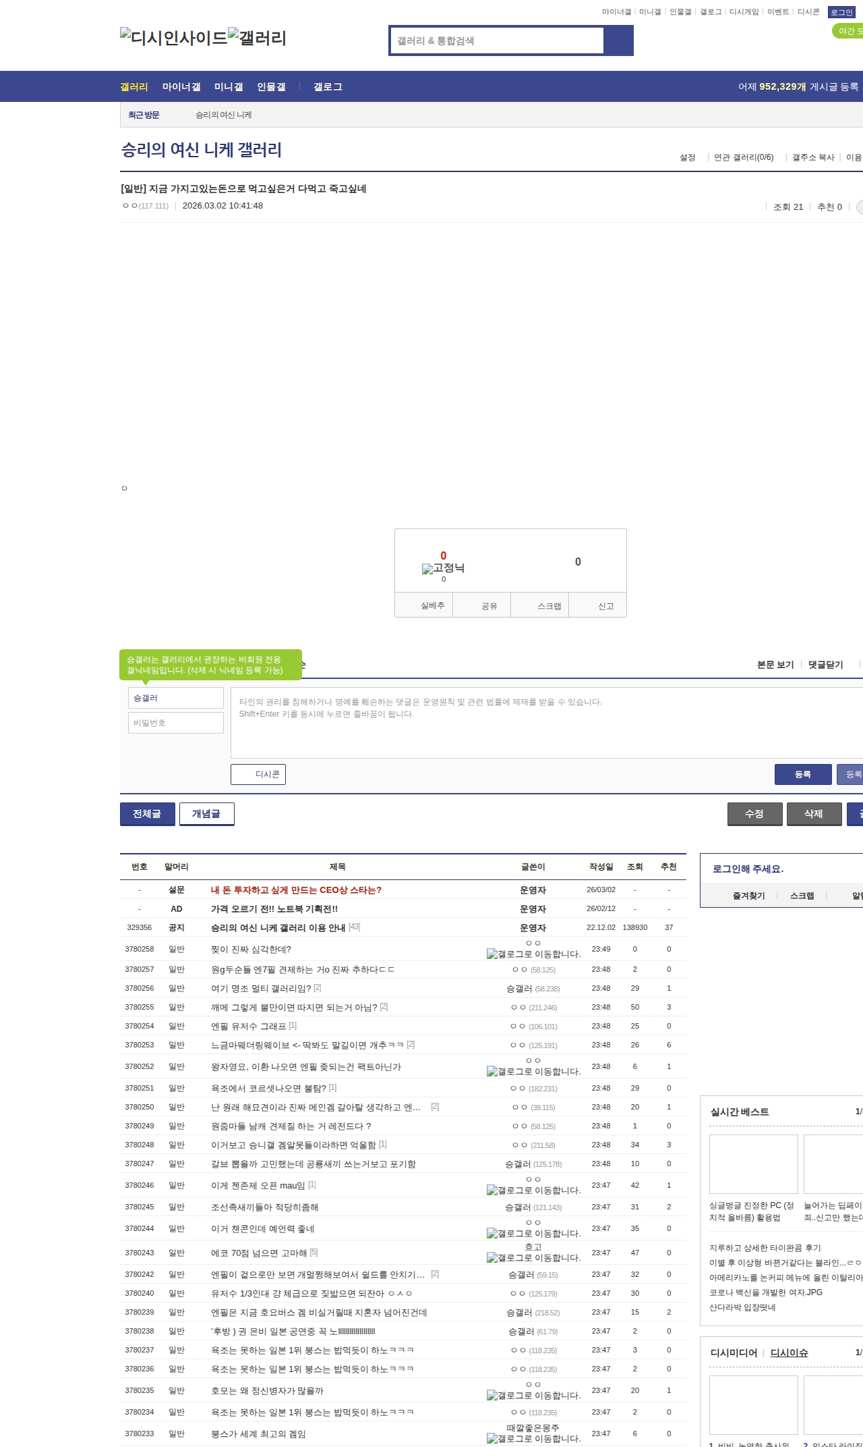Click the first 실시간 베스트 thumbnail
Image resolution: width=863 pixels, height=1447 pixels.
753,1164
